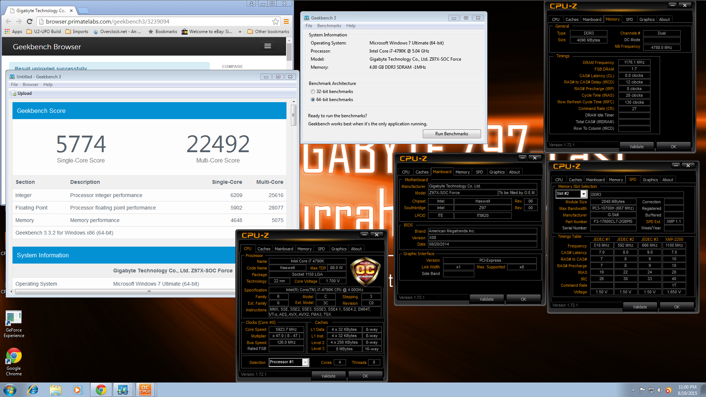
Task: Open Welcome to eBay bookmark
Action: tap(207, 32)
